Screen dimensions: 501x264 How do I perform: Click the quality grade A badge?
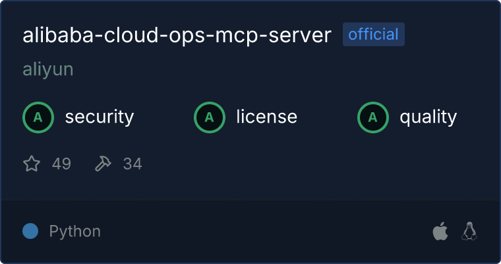pos(373,117)
